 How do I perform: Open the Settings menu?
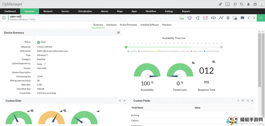tap(169, 11)
